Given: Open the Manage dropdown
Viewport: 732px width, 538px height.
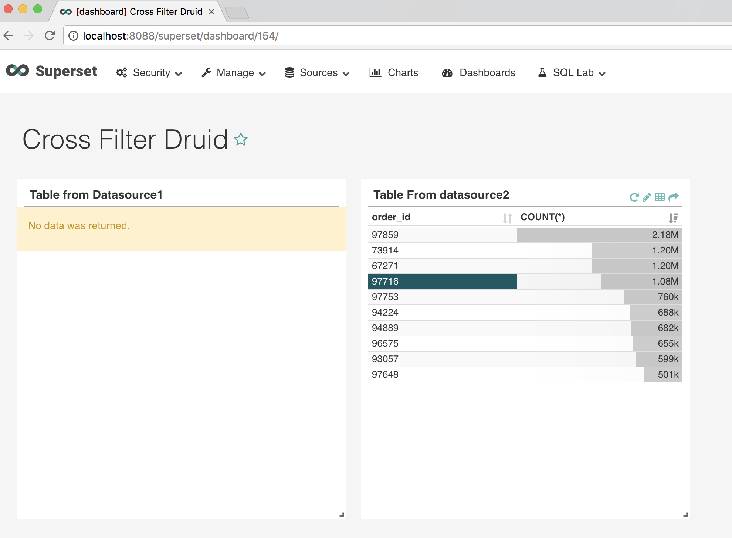Looking at the screenshot, I should click(x=235, y=73).
